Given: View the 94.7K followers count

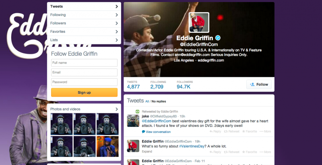Looking at the screenshot, I should coord(185,85).
